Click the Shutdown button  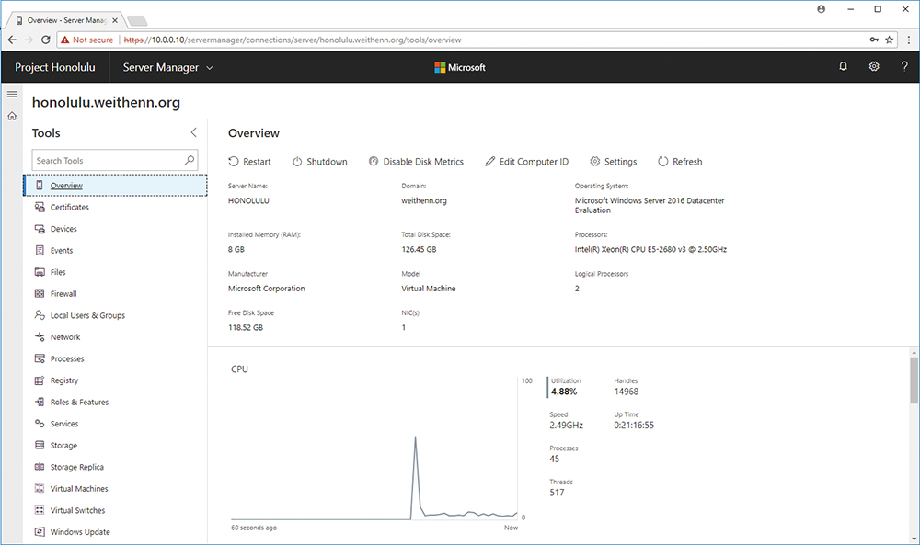click(x=320, y=162)
